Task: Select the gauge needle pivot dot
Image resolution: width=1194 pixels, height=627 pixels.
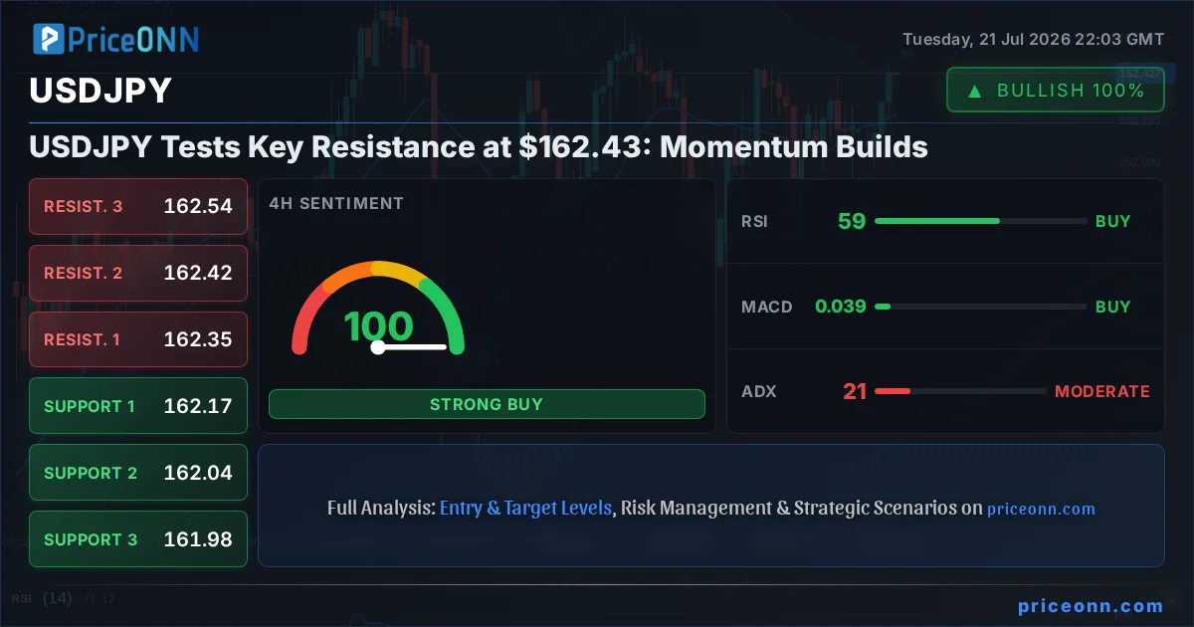Action: pos(377,347)
